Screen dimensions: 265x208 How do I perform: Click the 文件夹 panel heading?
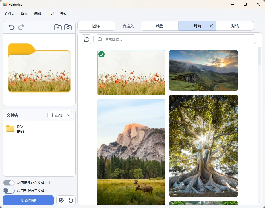[13, 115]
